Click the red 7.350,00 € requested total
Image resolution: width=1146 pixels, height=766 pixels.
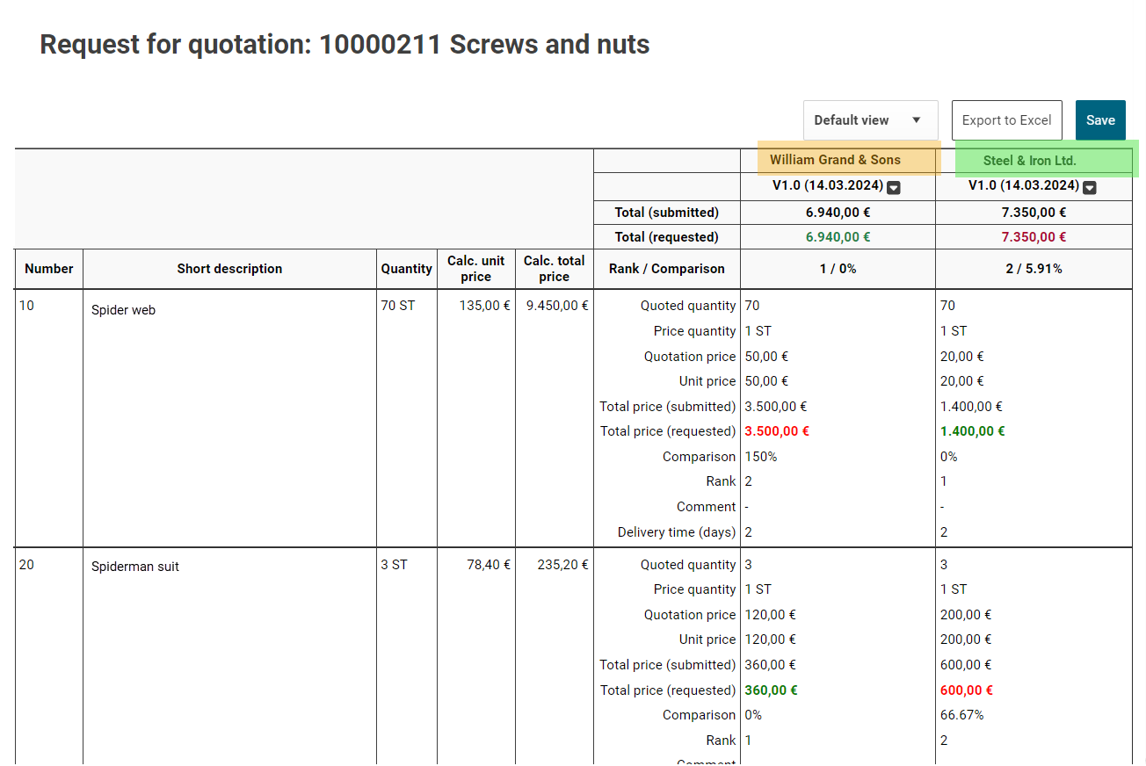pos(1034,237)
